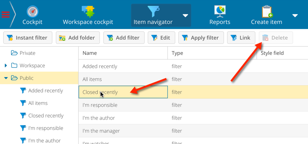Click funnel icon beside tree All items
308x144 pixels.
coord(23,103)
